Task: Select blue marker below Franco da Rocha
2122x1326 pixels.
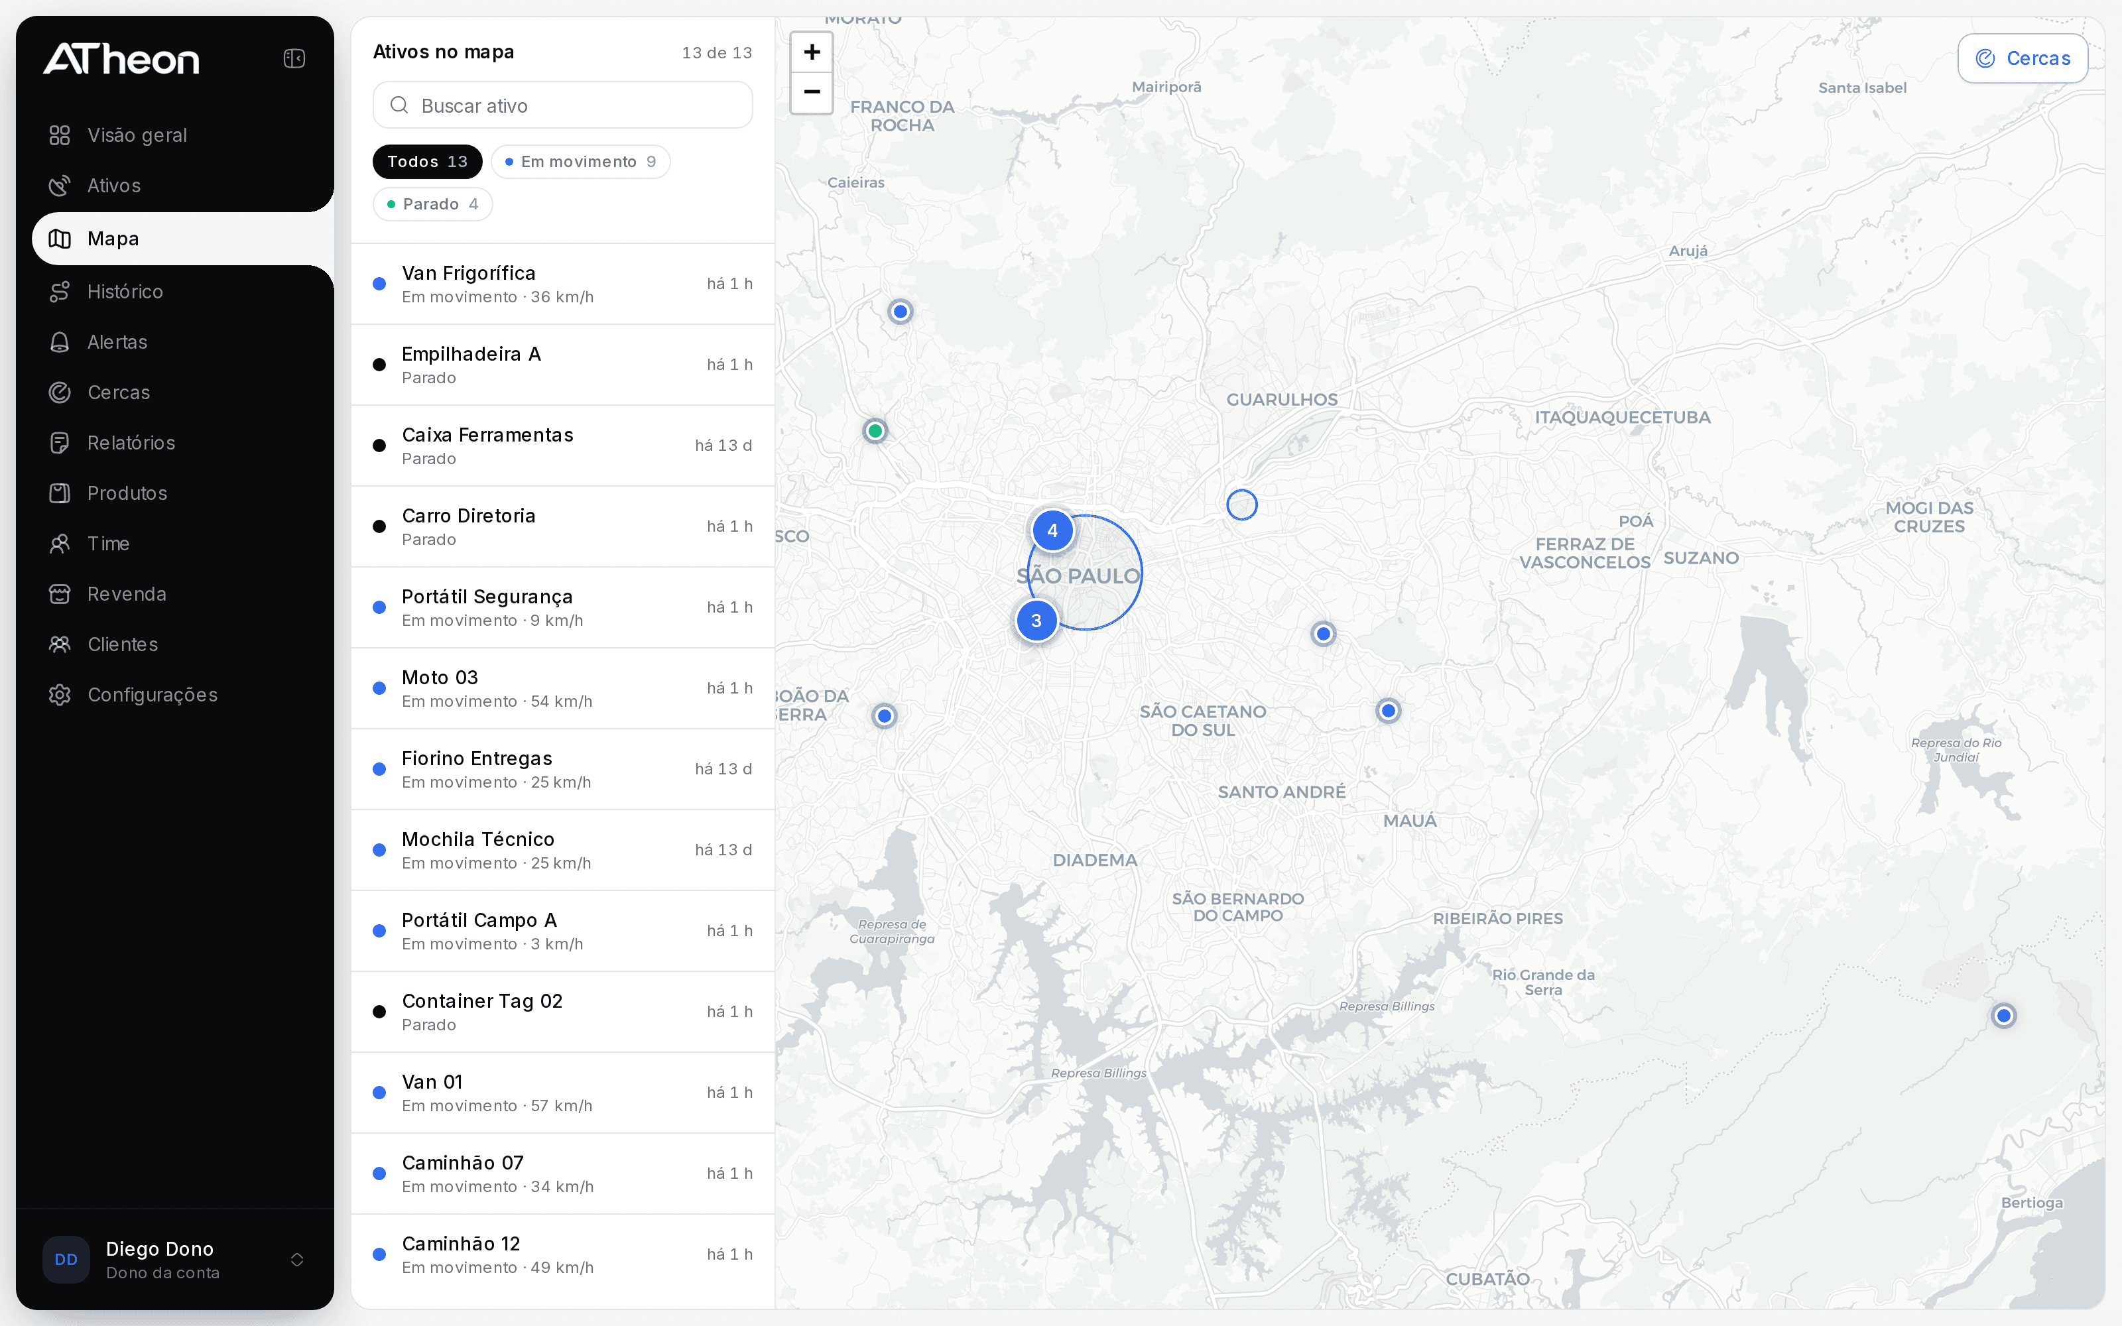Action: click(901, 312)
